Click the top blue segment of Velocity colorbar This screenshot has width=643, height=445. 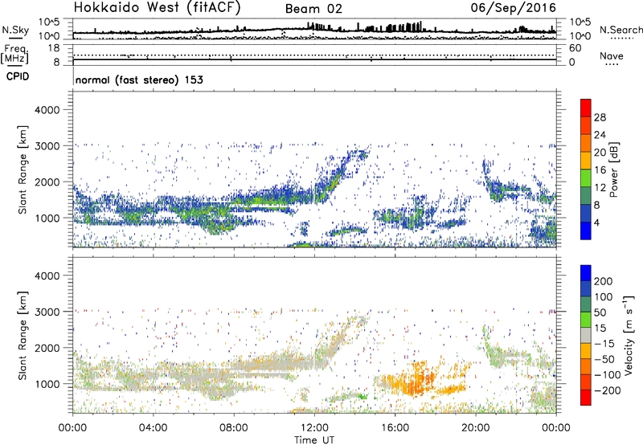point(586,273)
